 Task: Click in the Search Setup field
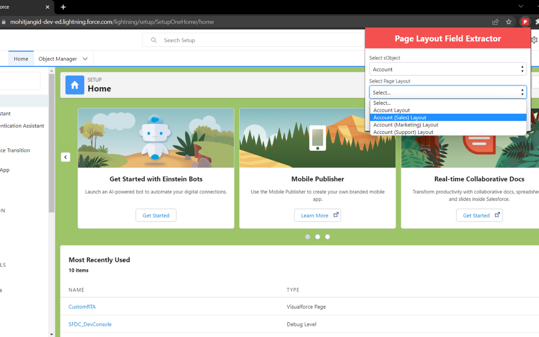(253, 40)
